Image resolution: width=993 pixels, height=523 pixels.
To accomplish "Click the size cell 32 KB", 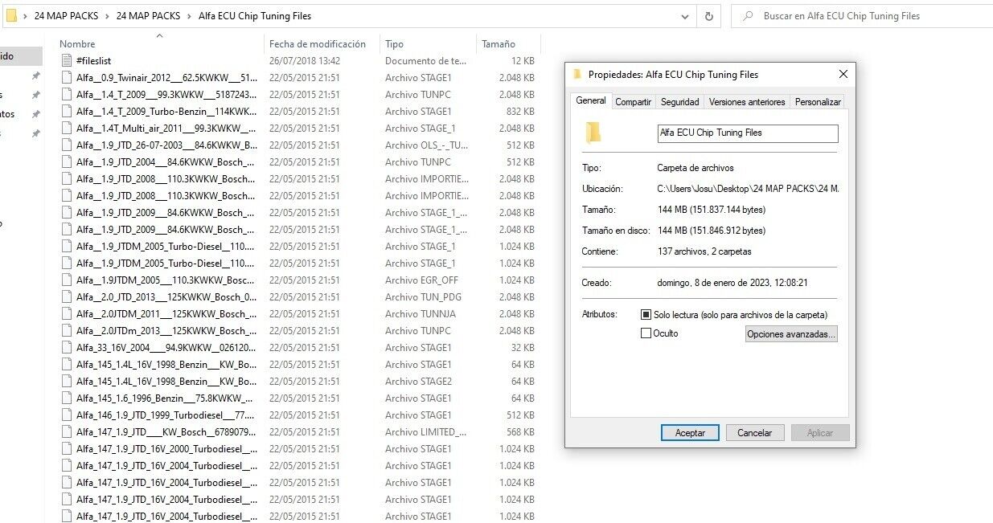I will coord(523,348).
